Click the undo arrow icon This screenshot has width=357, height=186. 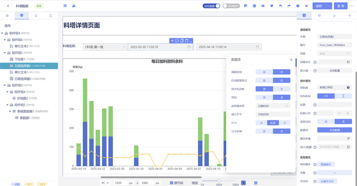pyautogui.click(x=280, y=6)
